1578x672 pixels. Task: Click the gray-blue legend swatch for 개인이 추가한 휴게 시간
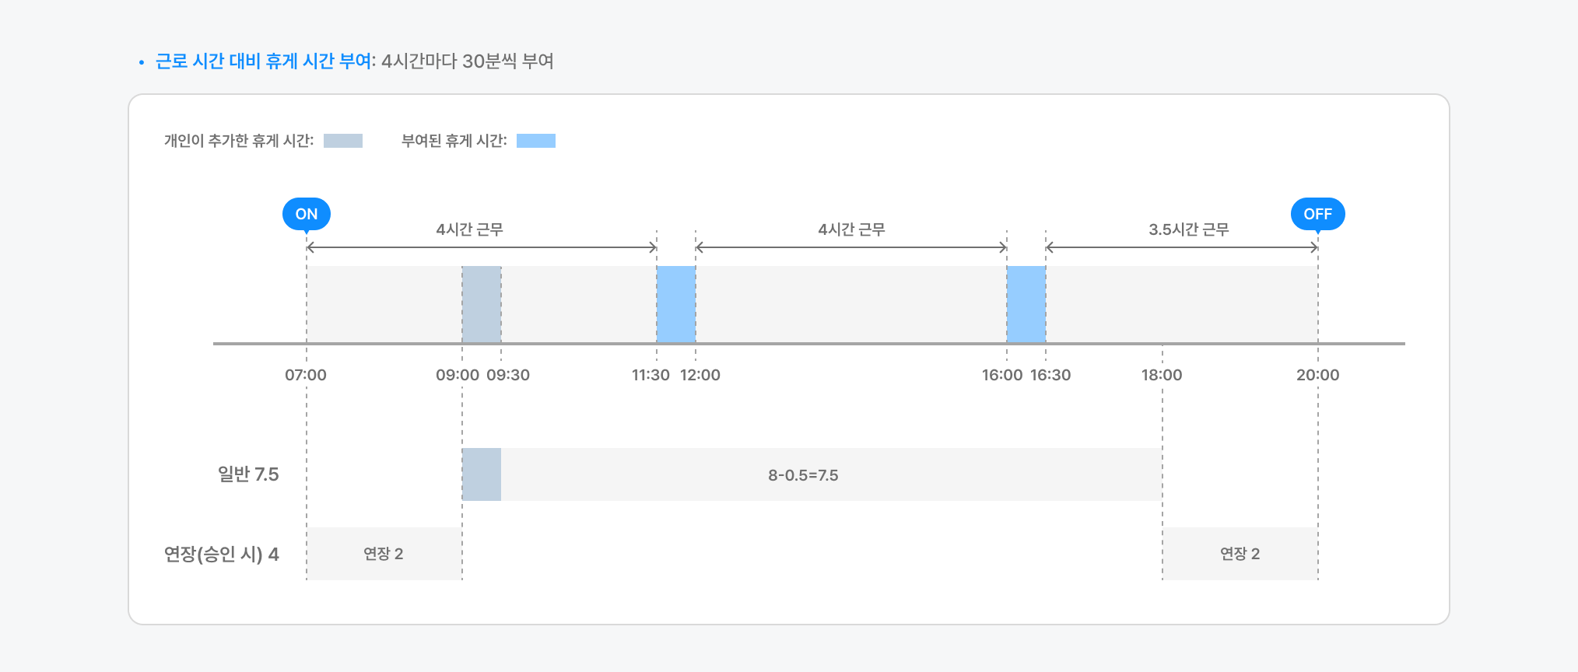[x=343, y=141]
